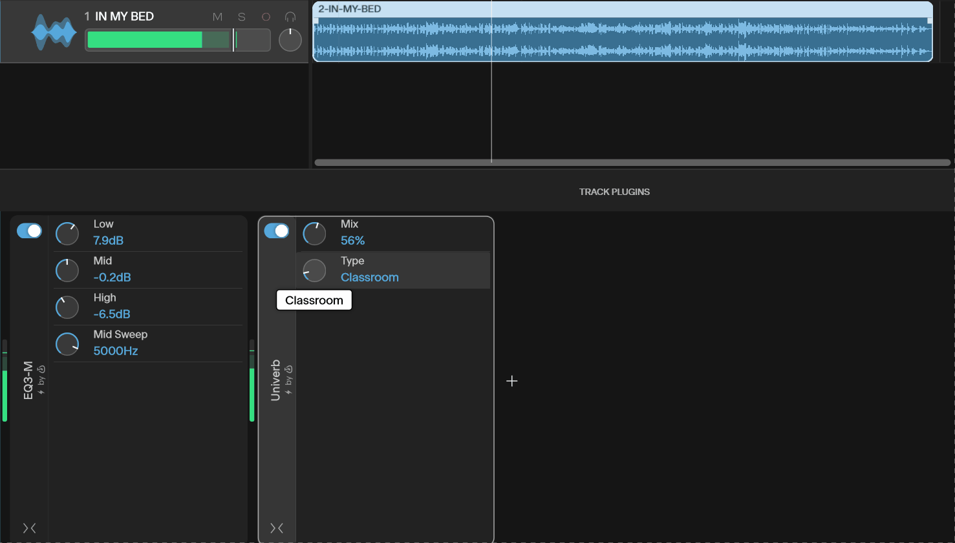Click the EQ Low knob
This screenshot has width=955, height=543.
tap(67, 234)
